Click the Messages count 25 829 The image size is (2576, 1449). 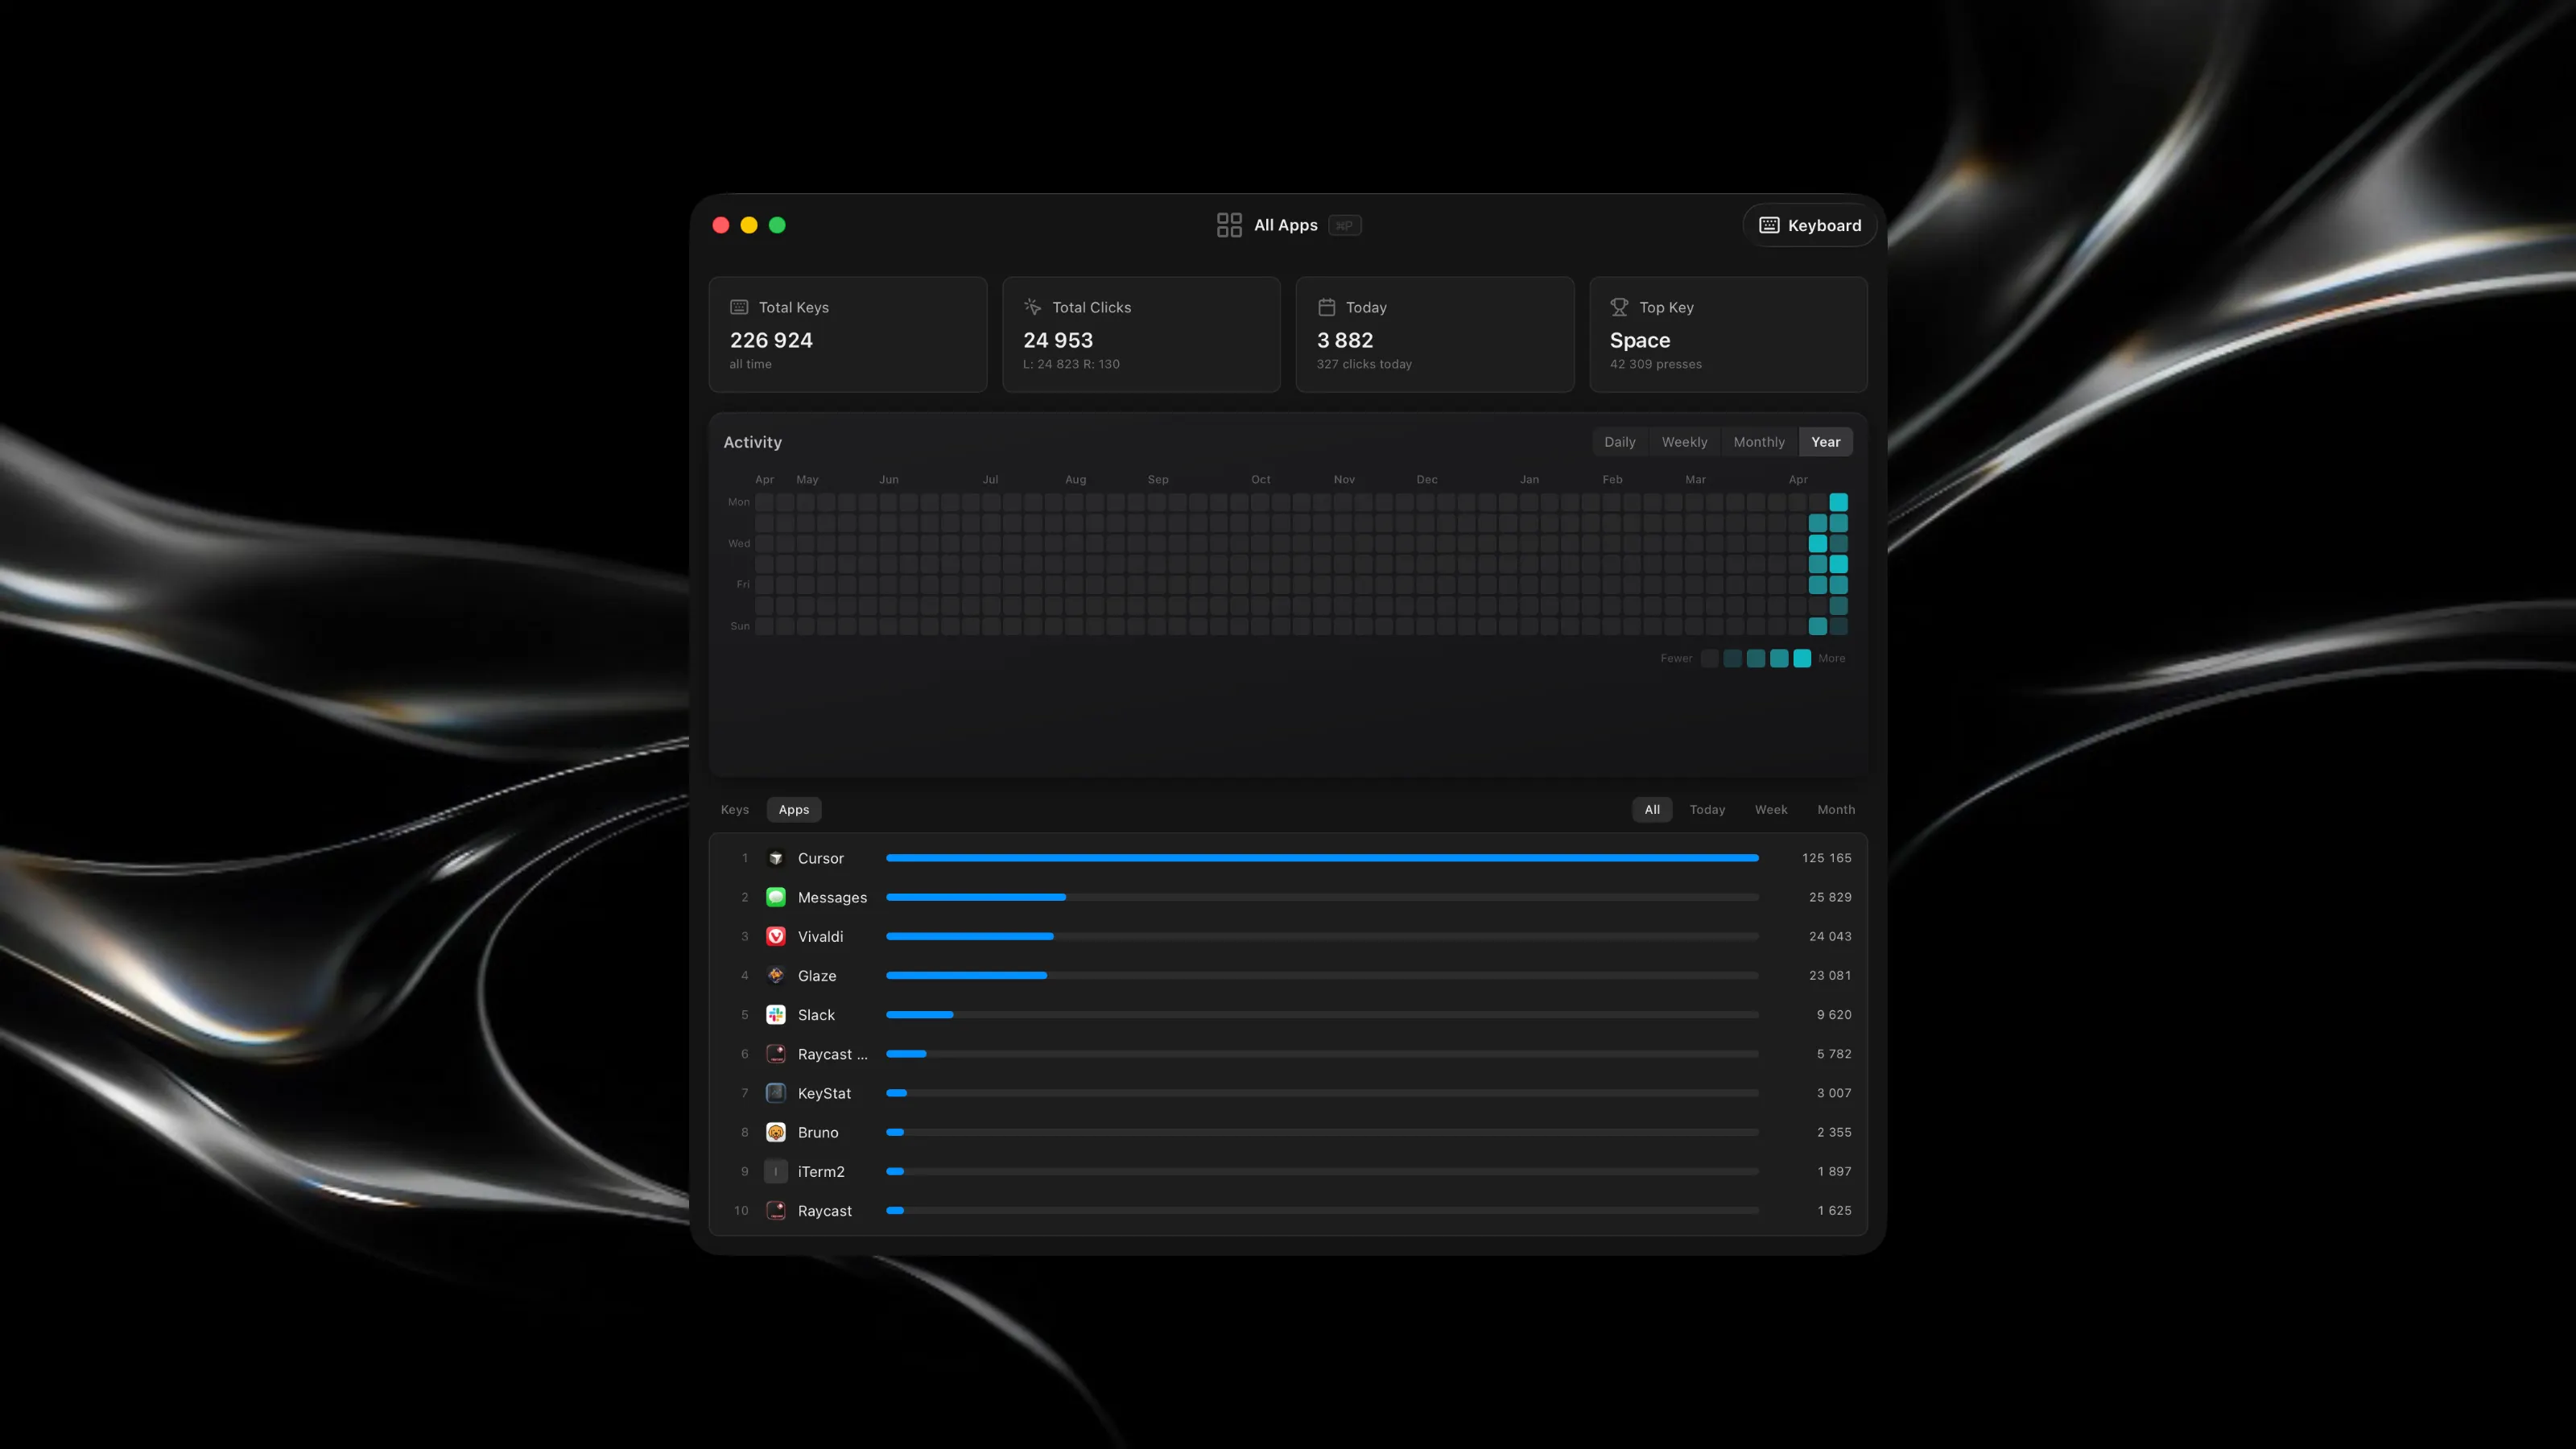tap(1830, 897)
